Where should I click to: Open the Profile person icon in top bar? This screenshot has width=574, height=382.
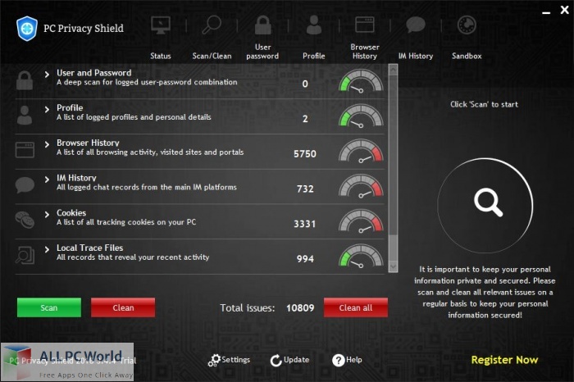tap(314, 25)
